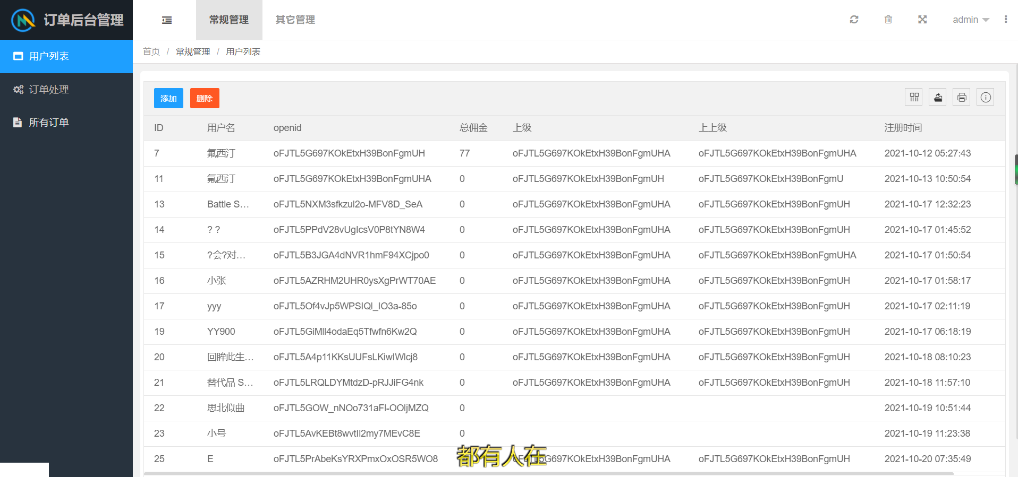This screenshot has width=1018, height=477.
Task: Click the refresh icon in top bar
Action: click(854, 20)
